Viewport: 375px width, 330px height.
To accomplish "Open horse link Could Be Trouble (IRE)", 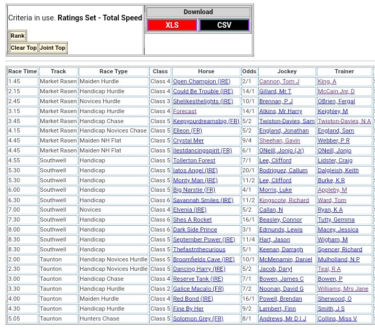I will pos(203,92).
